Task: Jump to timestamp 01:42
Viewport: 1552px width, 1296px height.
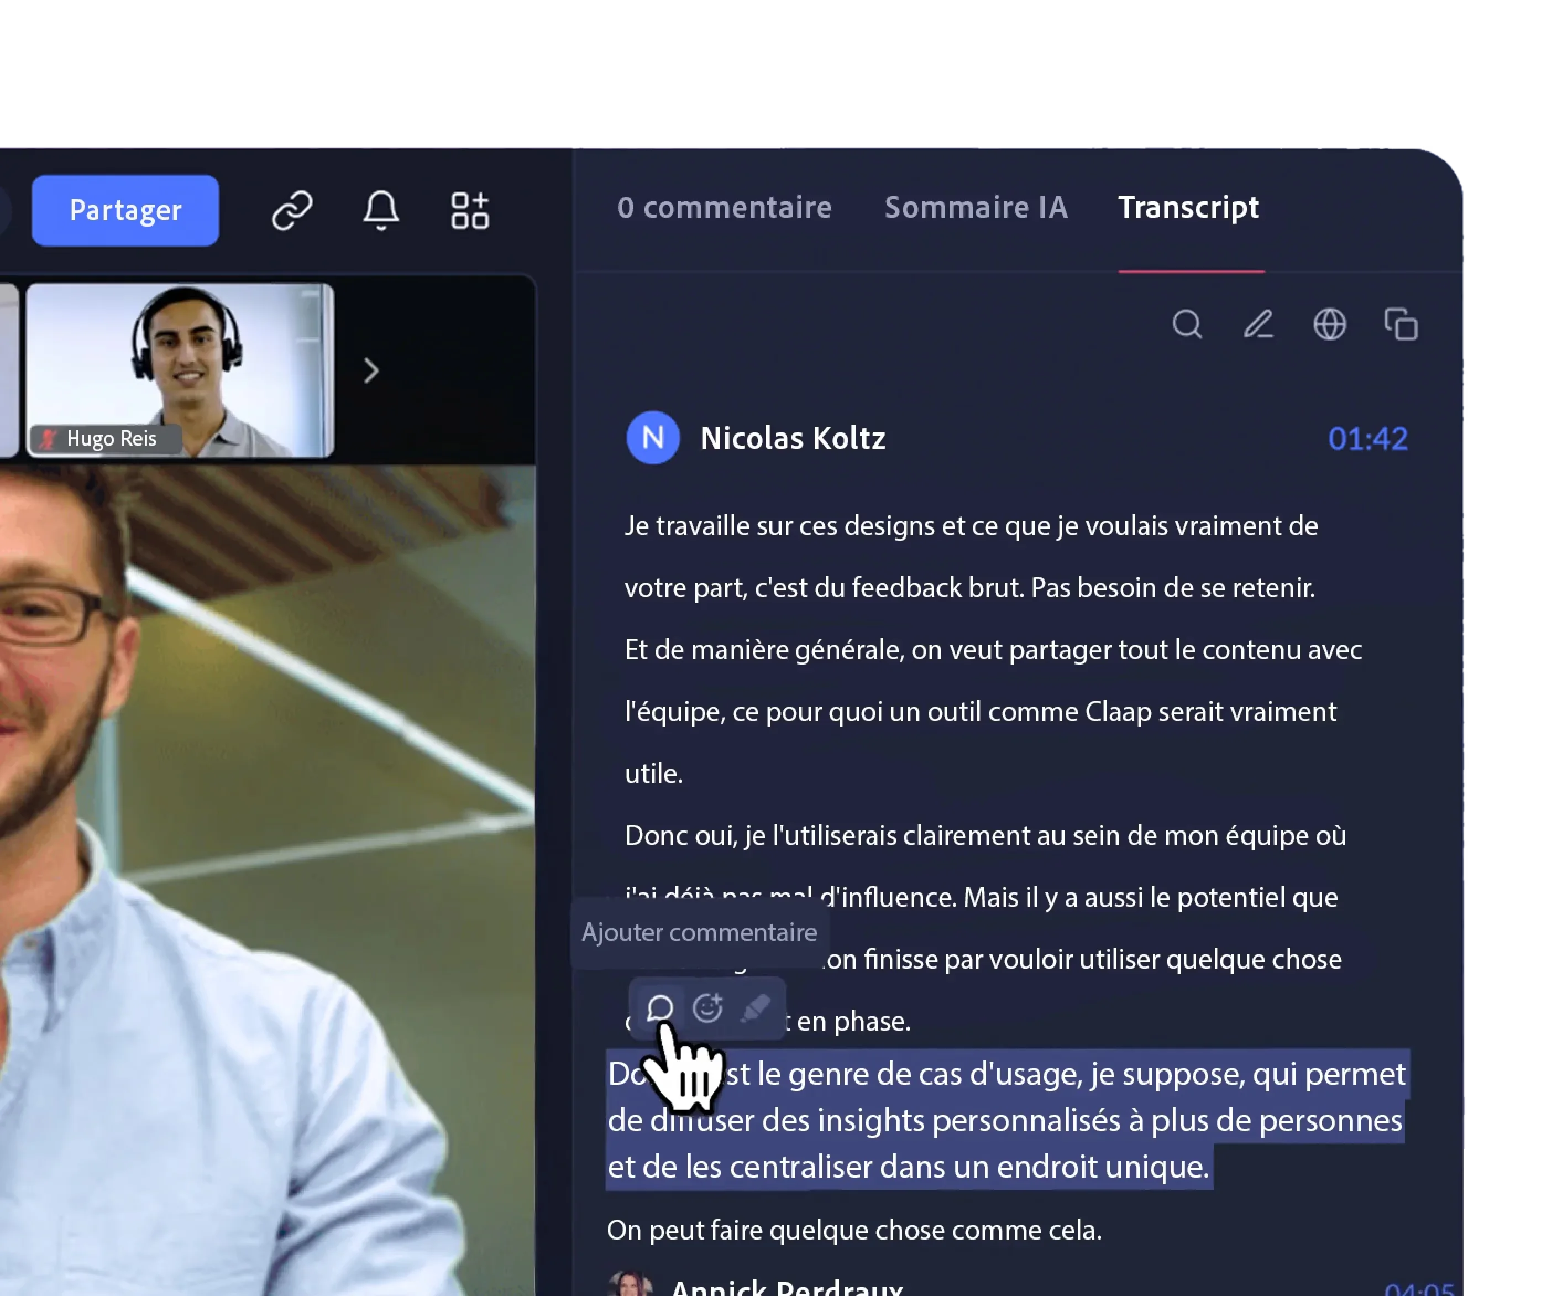Action: point(1368,439)
